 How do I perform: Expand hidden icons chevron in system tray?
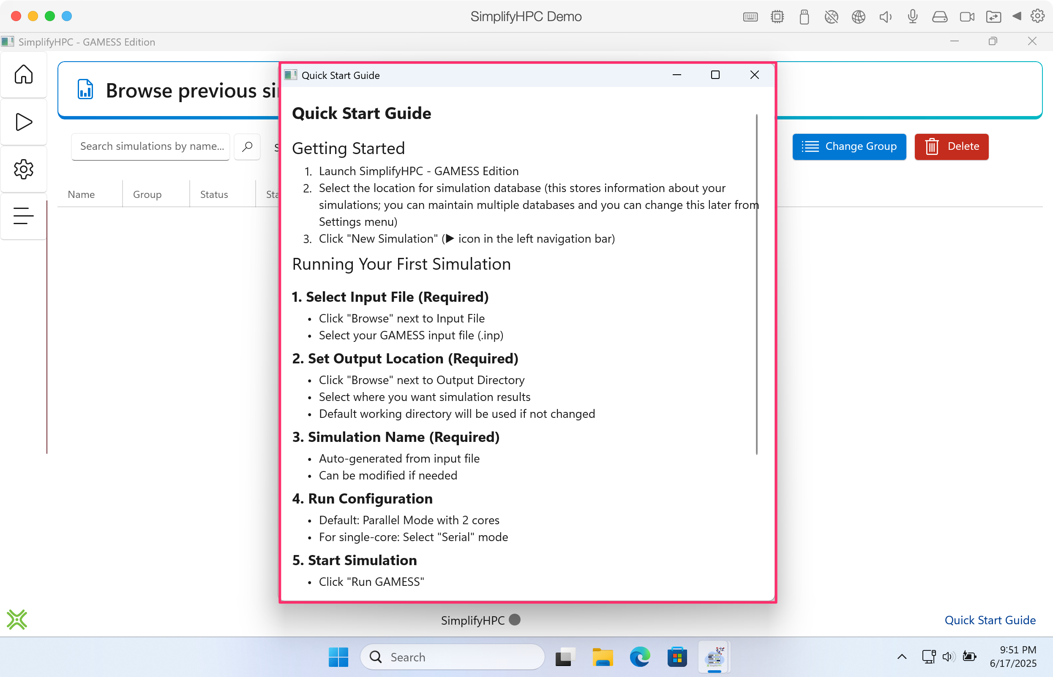pyautogui.click(x=902, y=657)
